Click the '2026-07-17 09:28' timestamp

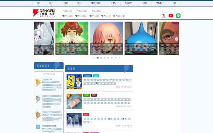(124, 126)
